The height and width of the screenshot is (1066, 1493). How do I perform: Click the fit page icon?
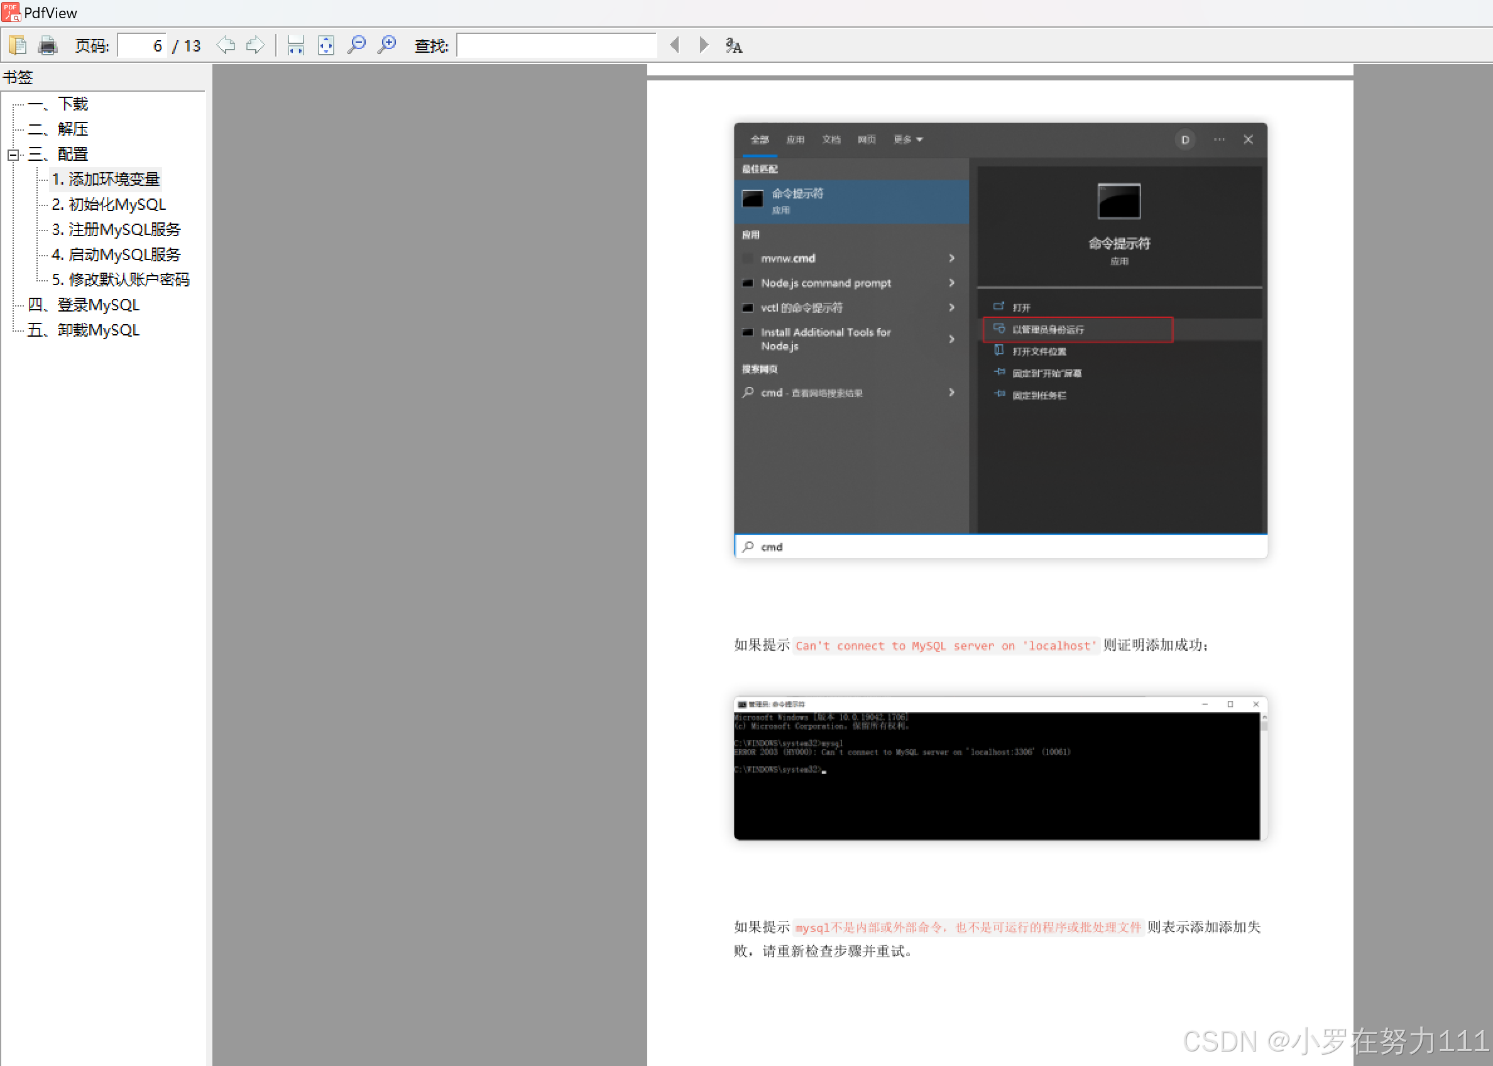pyautogui.click(x=325, y=45)
